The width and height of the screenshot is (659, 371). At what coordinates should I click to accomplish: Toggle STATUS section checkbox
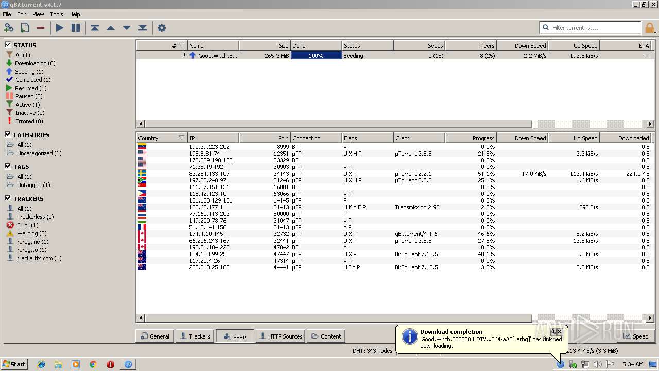(x=8, y=45)
